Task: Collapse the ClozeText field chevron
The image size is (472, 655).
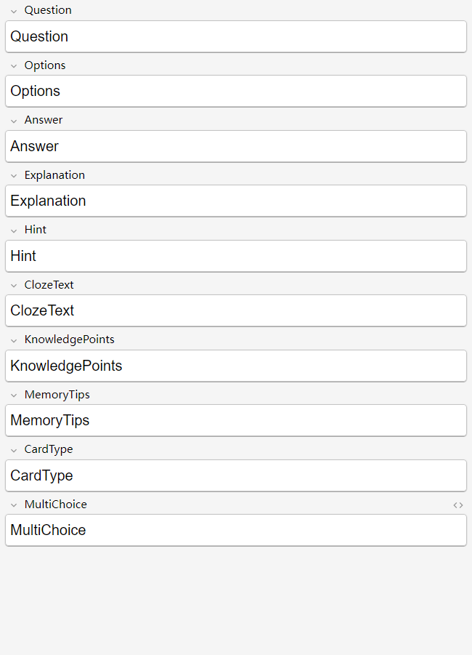Action: click(14, 286)
